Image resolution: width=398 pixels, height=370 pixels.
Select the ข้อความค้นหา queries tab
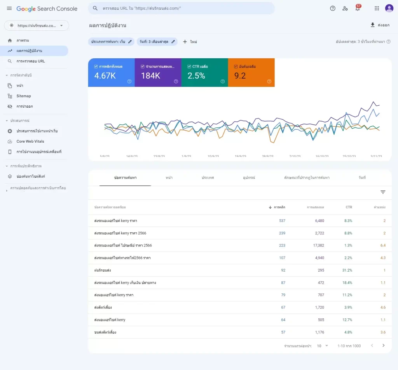125,178
